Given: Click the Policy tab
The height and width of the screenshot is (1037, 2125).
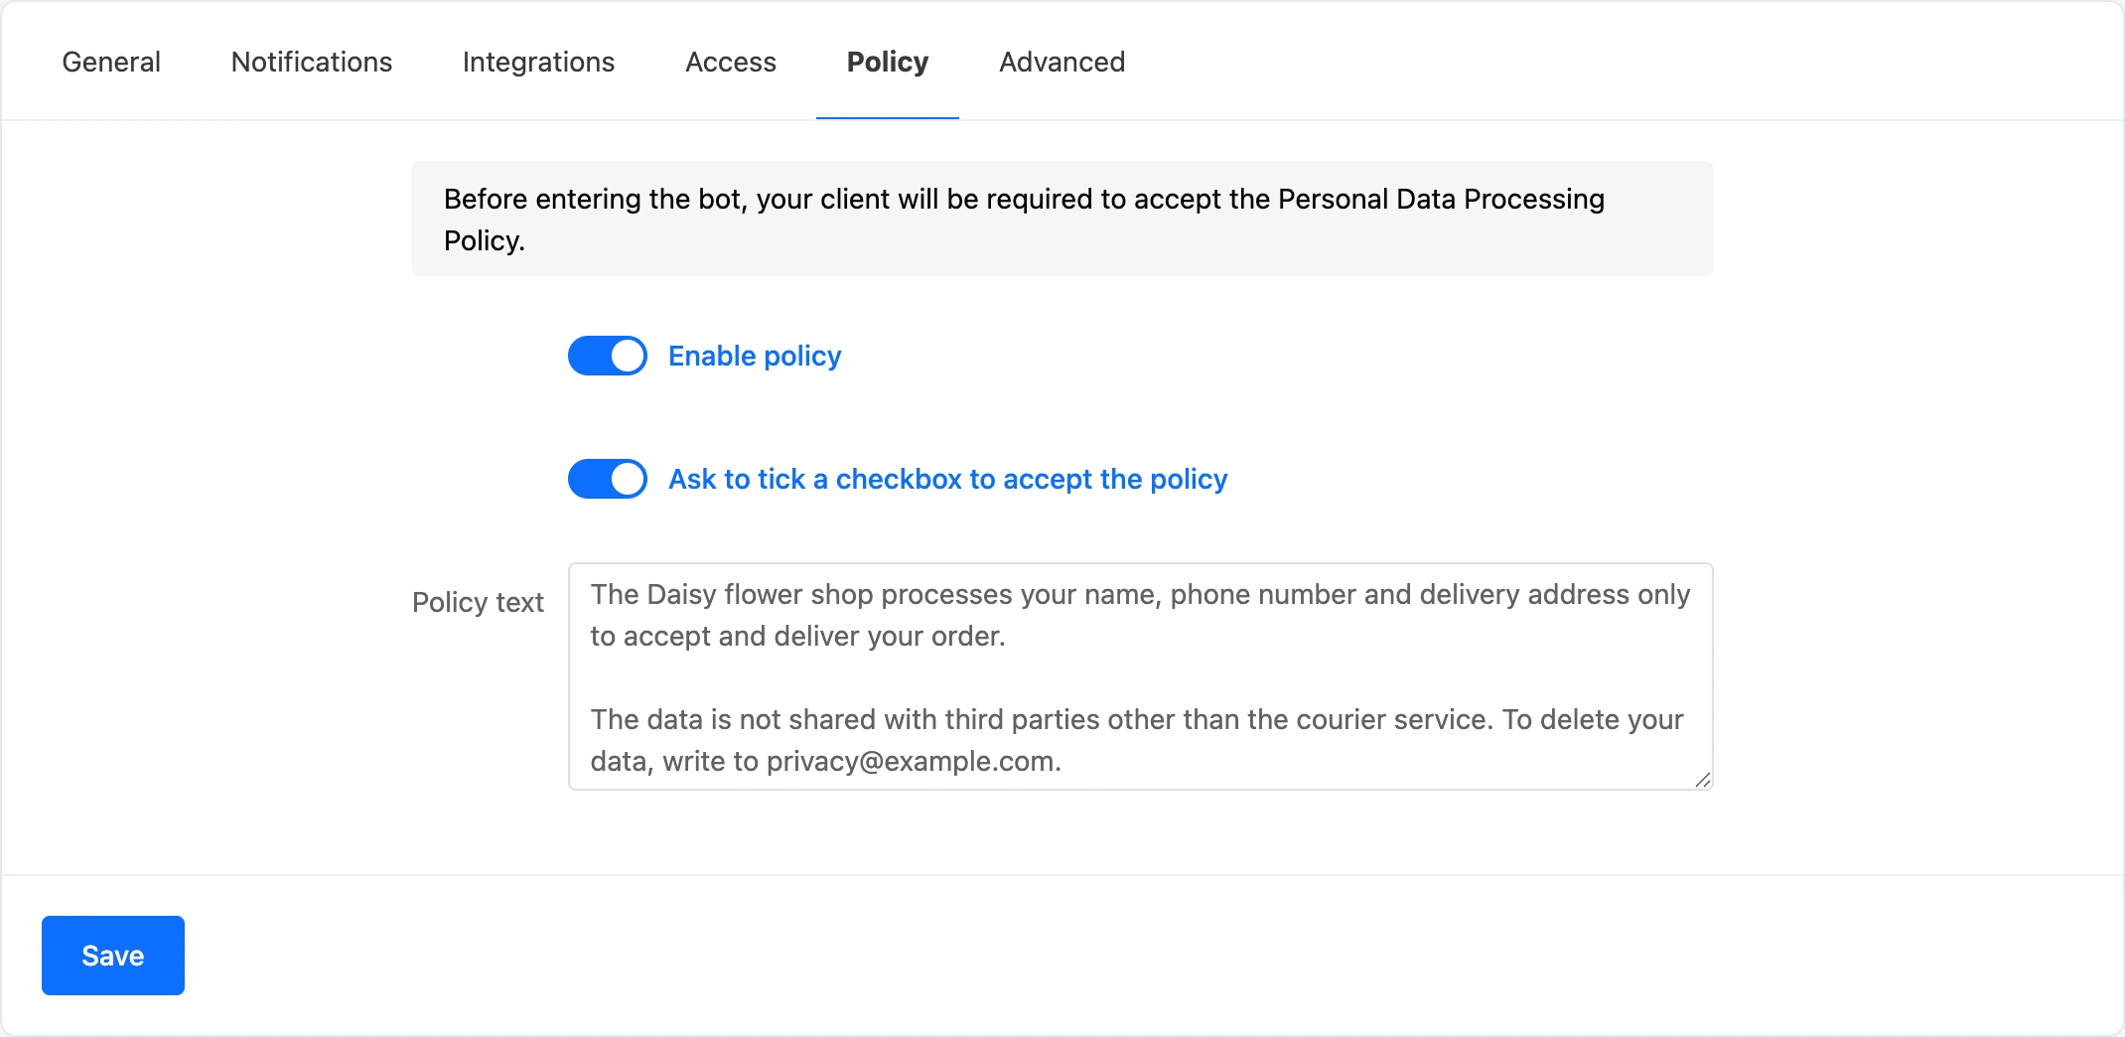Looking at the screenshot, I should coord(888,62).
